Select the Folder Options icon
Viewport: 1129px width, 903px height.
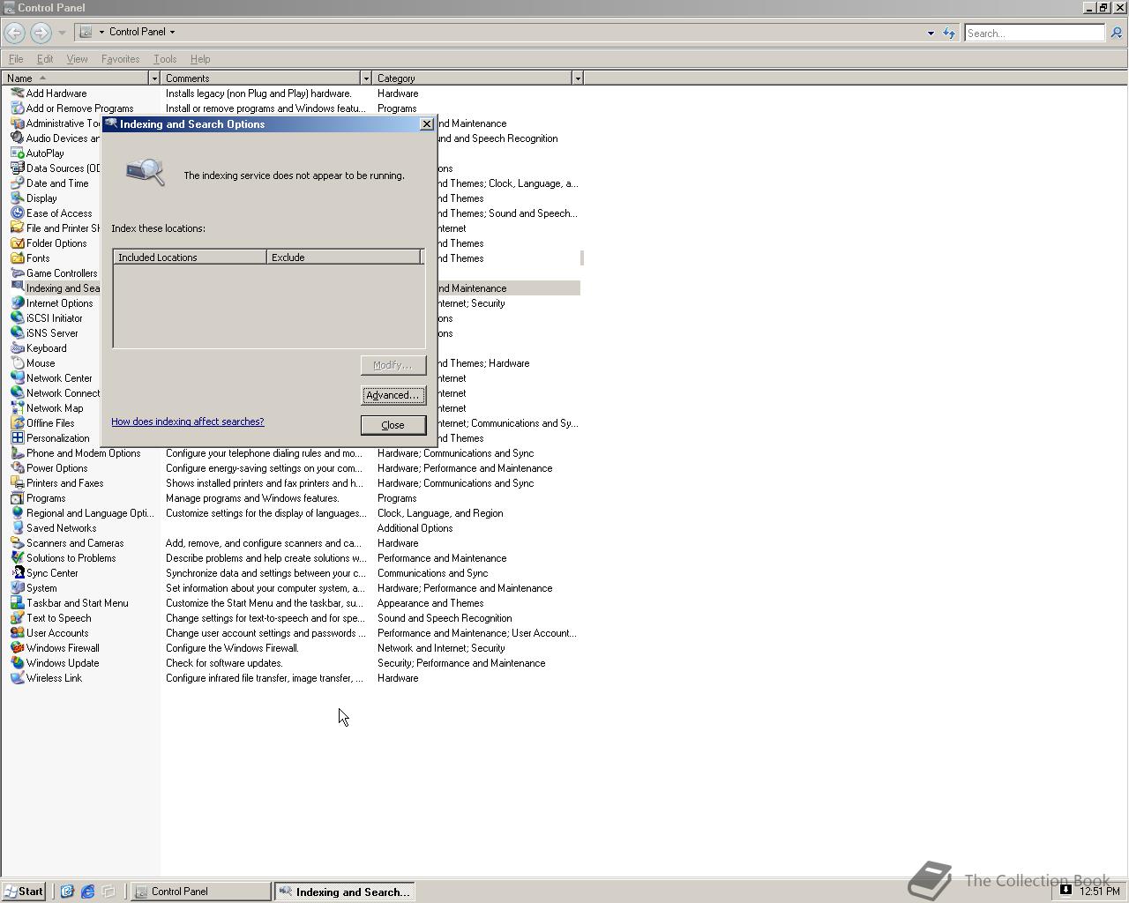[18, 243]
